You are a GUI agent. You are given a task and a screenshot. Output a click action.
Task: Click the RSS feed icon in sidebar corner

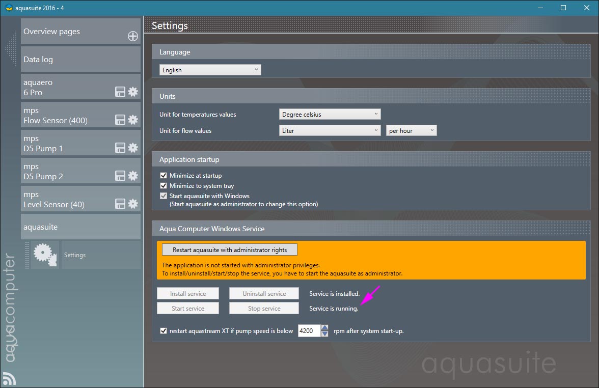[x=9, y=378]
